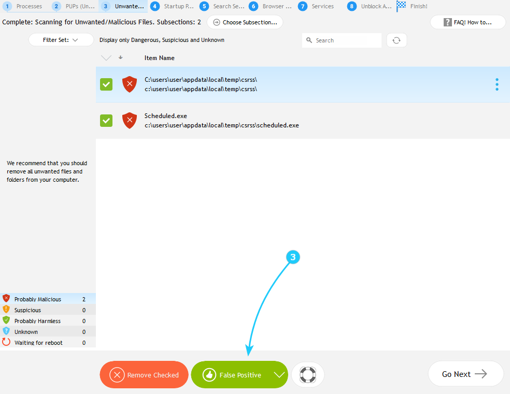Screen dimensions: 510x394
Task: Uncheck the csrss folder item checkbox
Action: tap(106, 84)
